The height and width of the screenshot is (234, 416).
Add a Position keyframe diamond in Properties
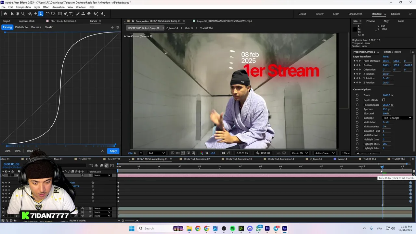pyautogui.click(x=357, y=65)
